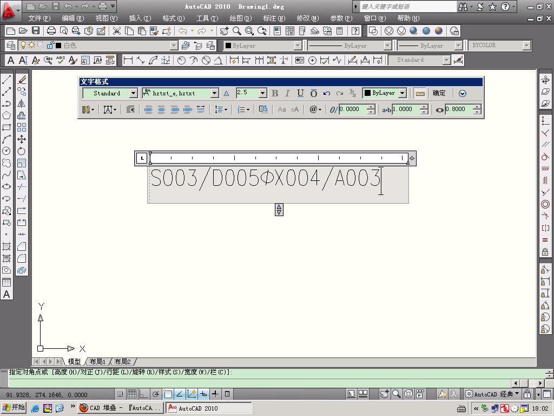554x416 pixels.
Task: Click the Insert field icon in text format bar
Action: tap(263, 109)
